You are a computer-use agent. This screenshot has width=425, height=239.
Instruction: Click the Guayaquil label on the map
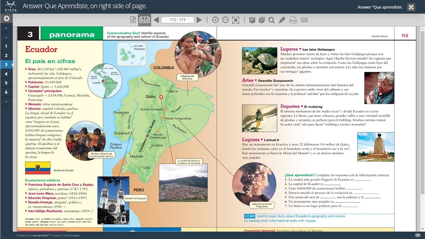click(x=122, y=133)
